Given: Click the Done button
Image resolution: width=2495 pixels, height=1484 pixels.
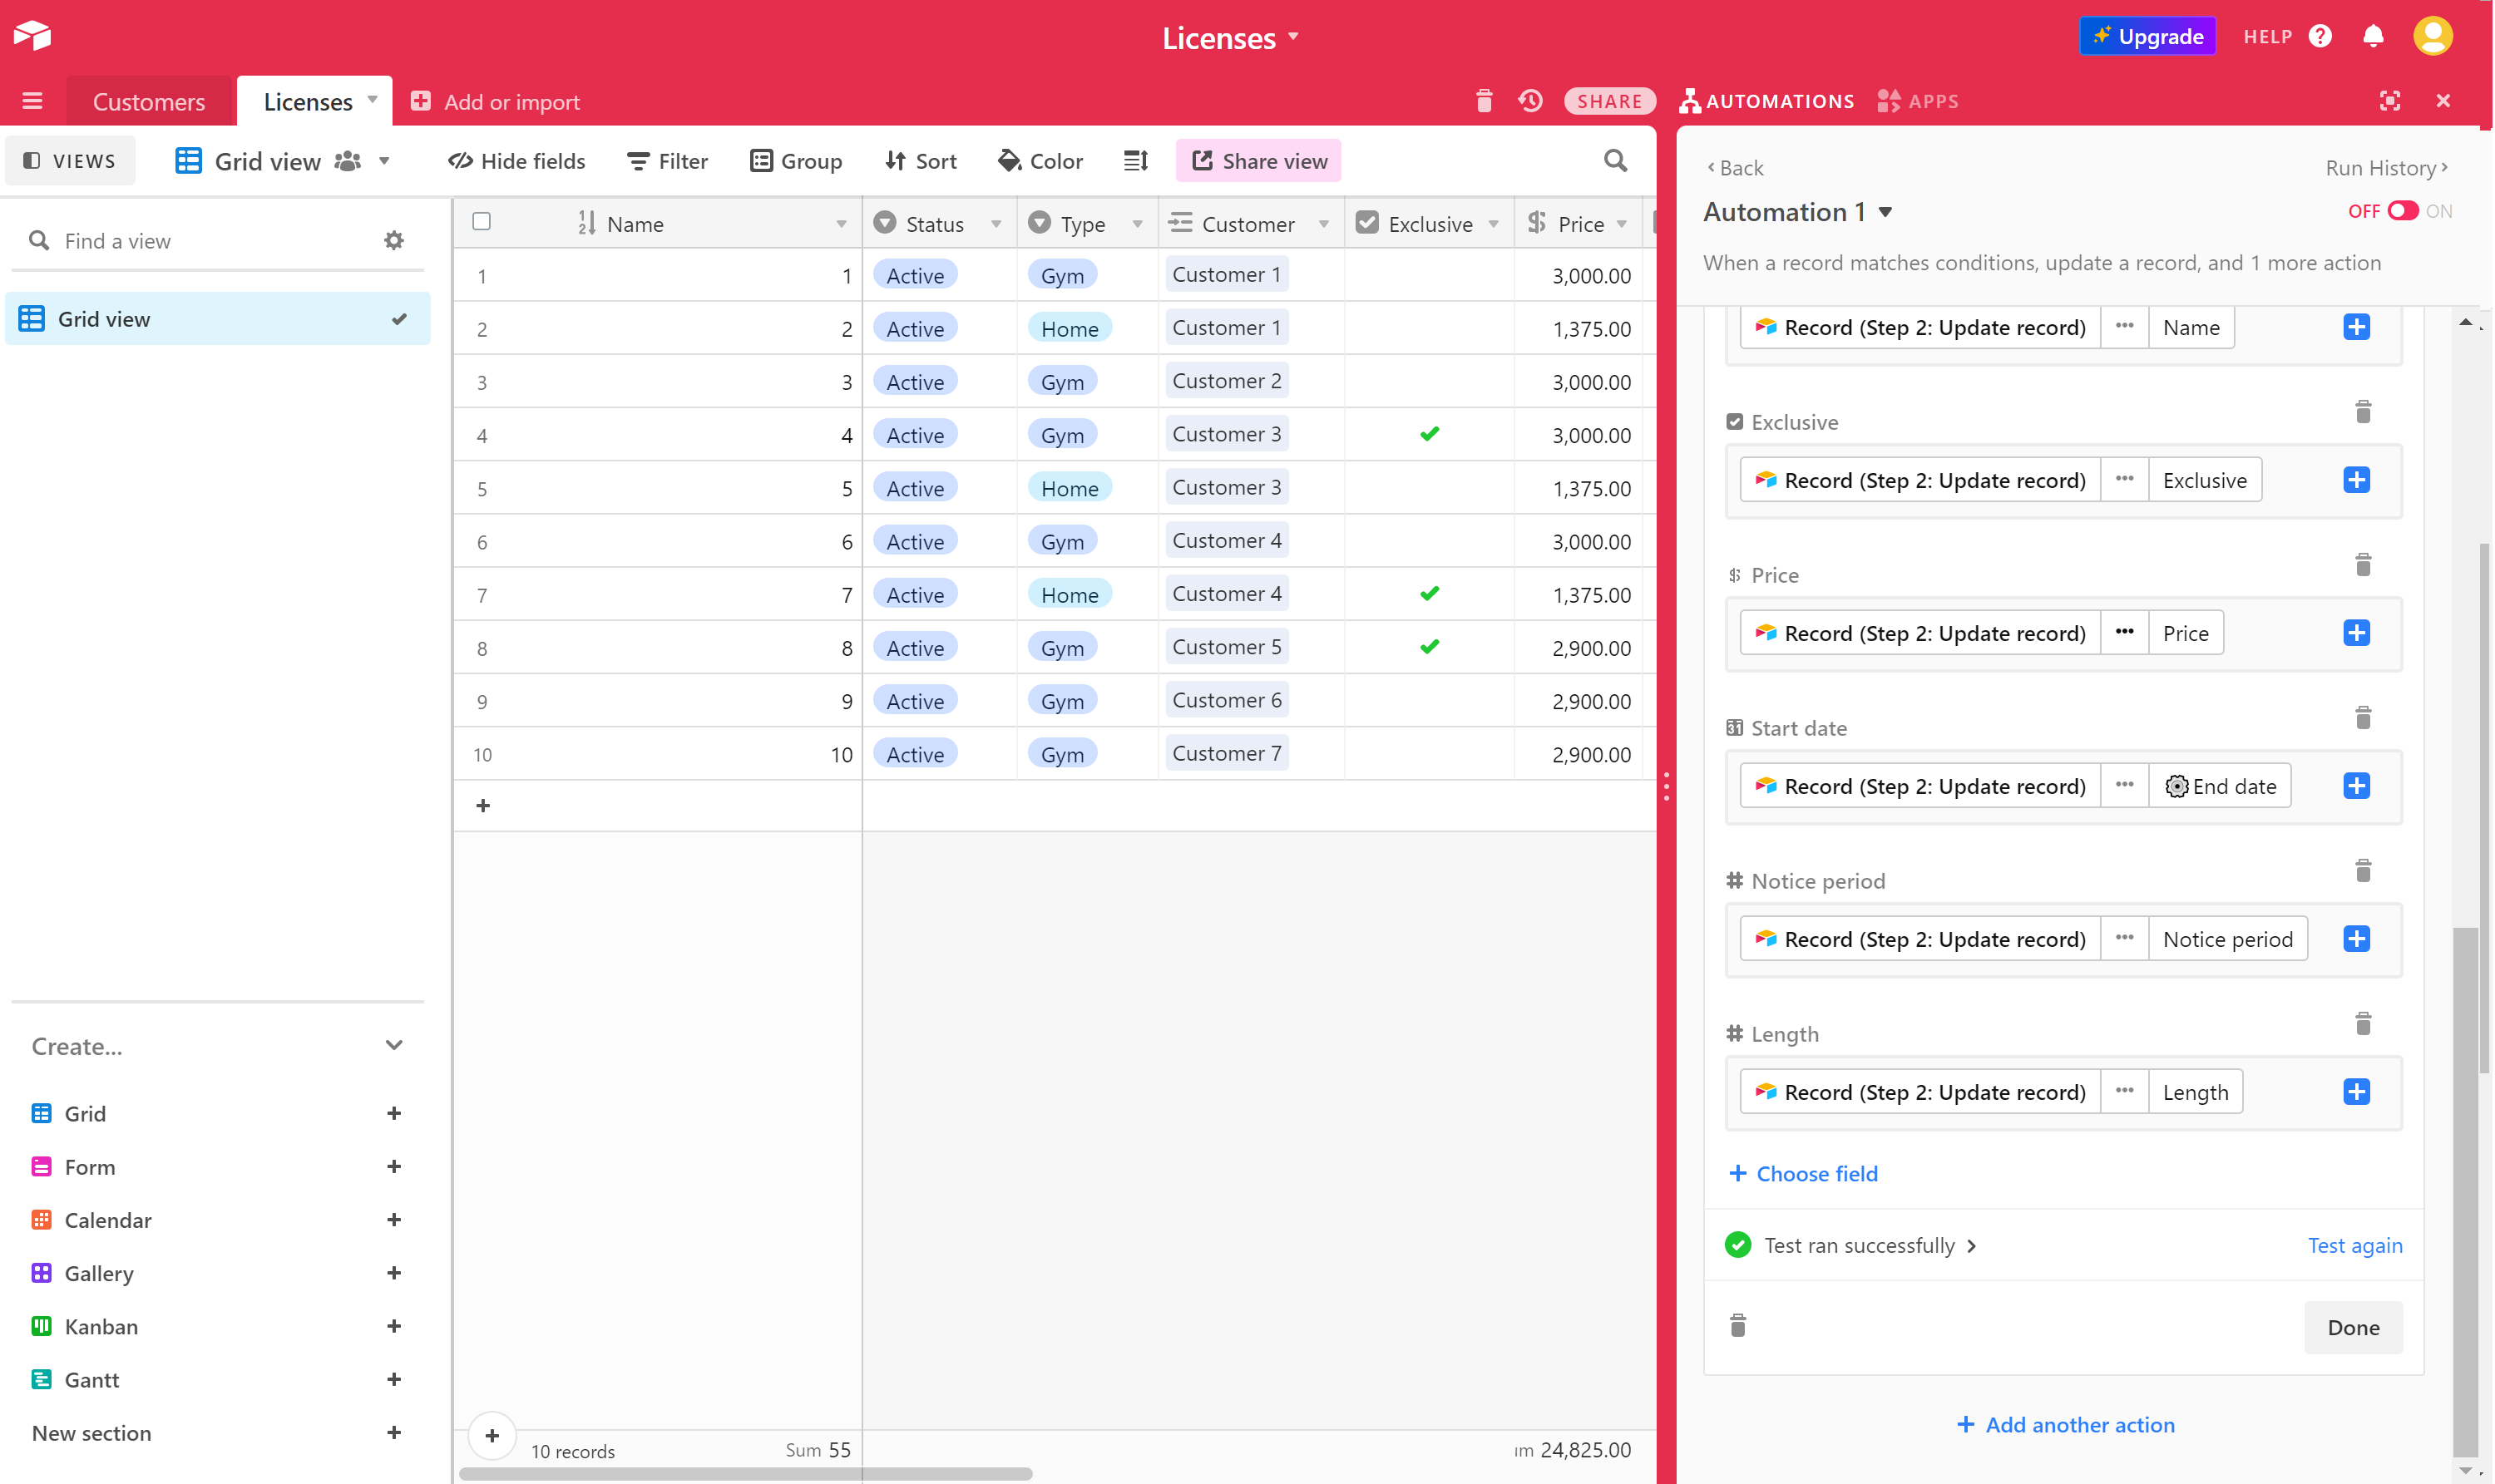Looking at the screenshot, I should point(2353,1327).
